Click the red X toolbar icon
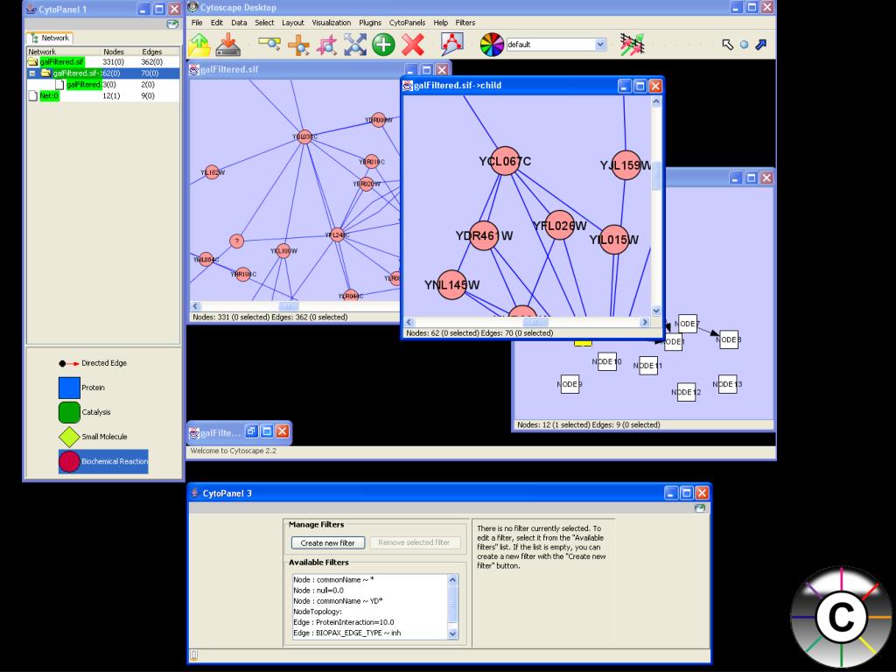The width and height of the screenshot is (896, 672). click(413, 45)
